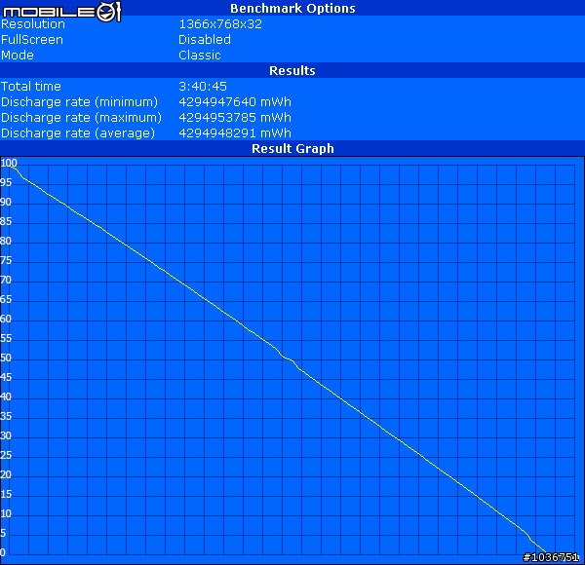The width and height of the screenshot is (585, 565).
Task: Click the Results section header
Action: 292,70
